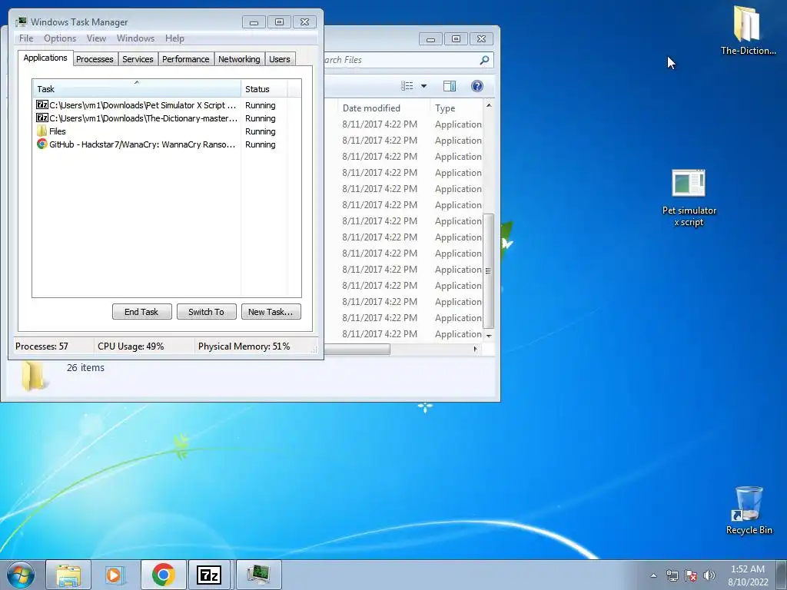Switch to the Processes tab
This screenshot has height=590, width=787.
95,59
